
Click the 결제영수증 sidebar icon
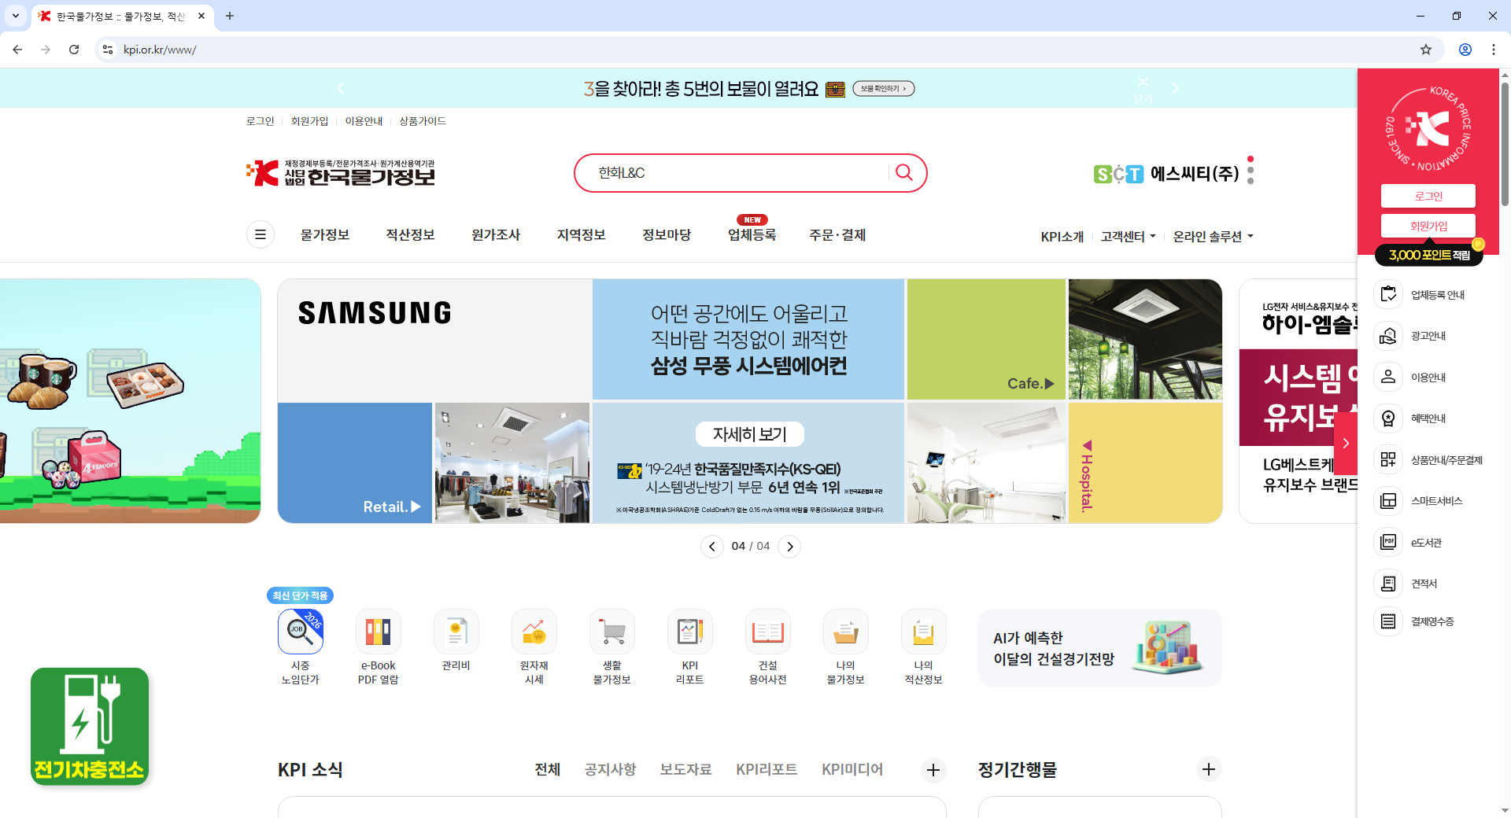(1388, 621)
